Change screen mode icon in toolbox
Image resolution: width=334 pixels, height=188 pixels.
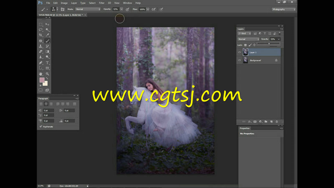pyautogui.click(x=47, y=90)
